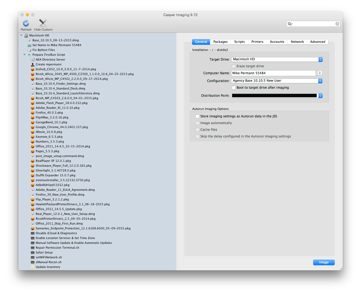Click the Keynote_6.5.3.pkg package icon

(x=33, y=137)
